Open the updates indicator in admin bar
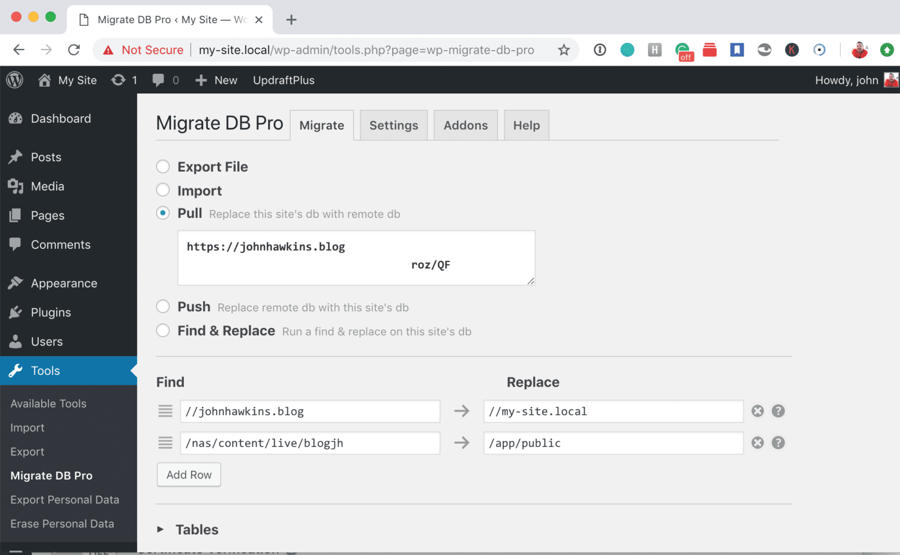 pos(124,80)
